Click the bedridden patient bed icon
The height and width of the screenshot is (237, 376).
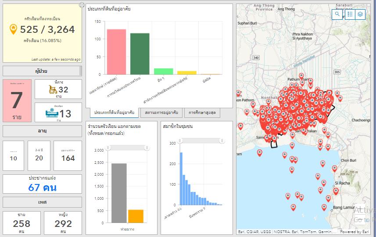click(x=51, y=113)
